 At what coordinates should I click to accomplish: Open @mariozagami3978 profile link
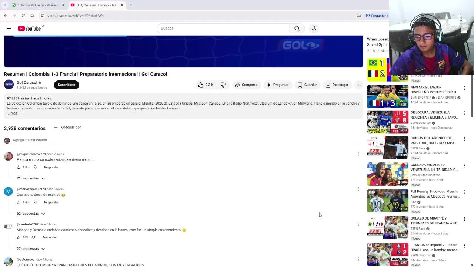click(x=31, y=189)
